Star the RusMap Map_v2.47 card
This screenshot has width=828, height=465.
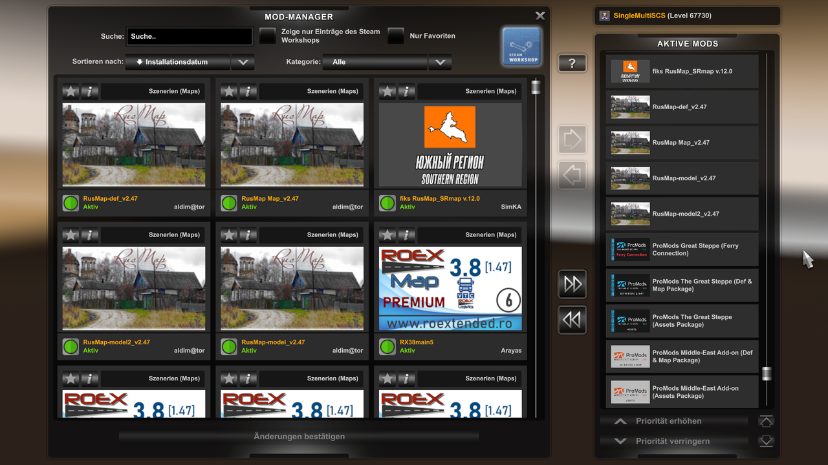[x=229, y=91]
